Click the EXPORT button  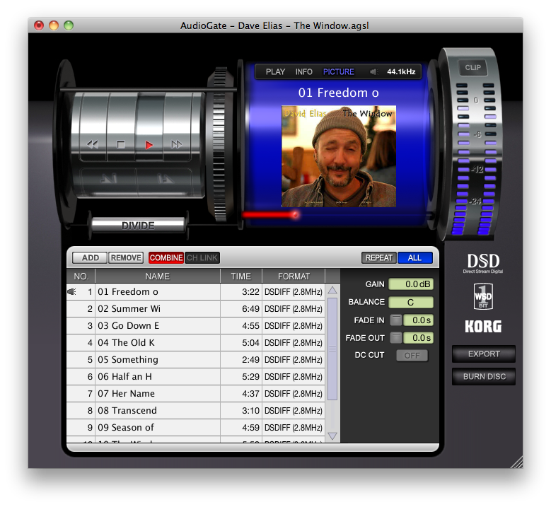tap(484, 354)
